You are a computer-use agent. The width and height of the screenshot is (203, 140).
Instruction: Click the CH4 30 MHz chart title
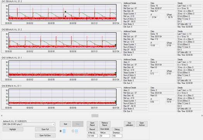(x=12, y=86)
